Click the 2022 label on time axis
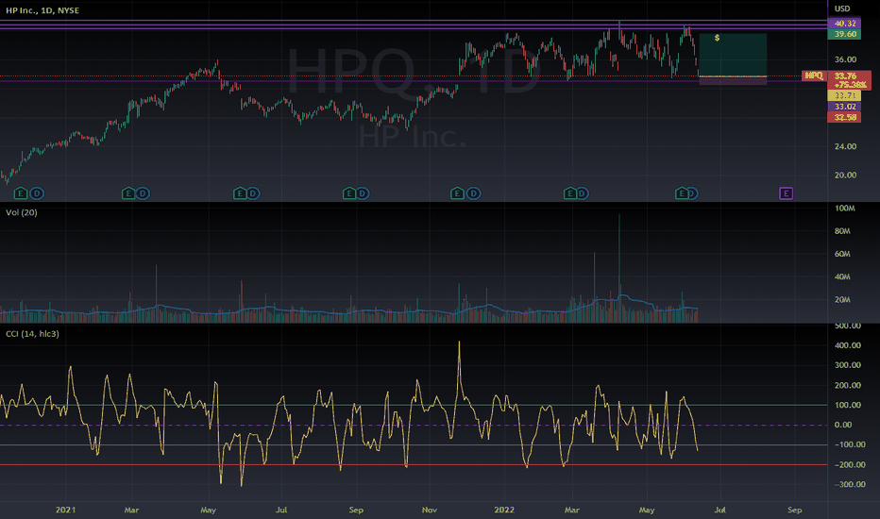The width and height of the screenshot is (880, 519). pyautogui.click(x=504, y=510)
